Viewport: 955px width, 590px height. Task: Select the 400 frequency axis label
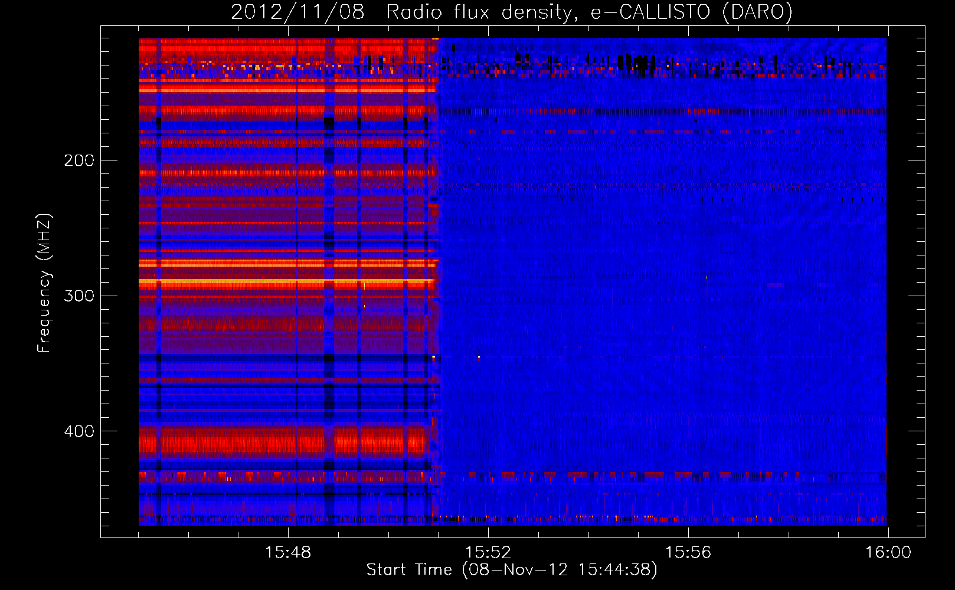(x=79, y=431)
